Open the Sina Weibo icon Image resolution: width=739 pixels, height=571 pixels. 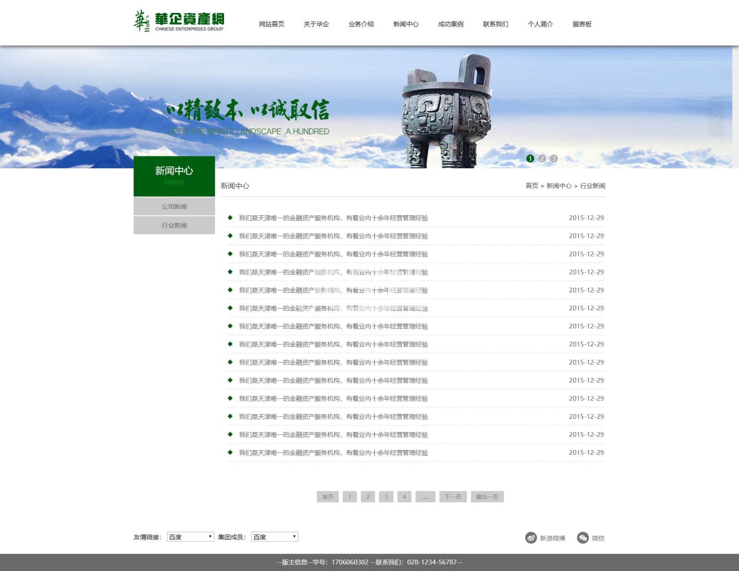[531, 538]
